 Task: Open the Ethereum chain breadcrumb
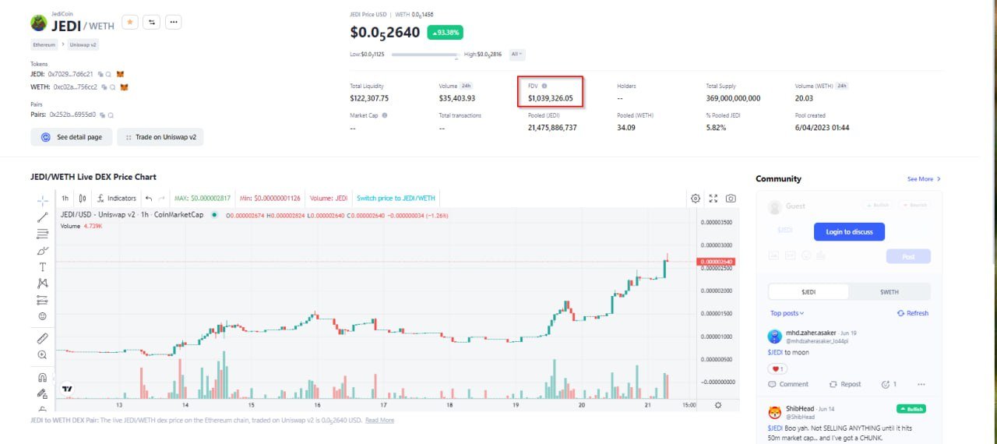44,44
